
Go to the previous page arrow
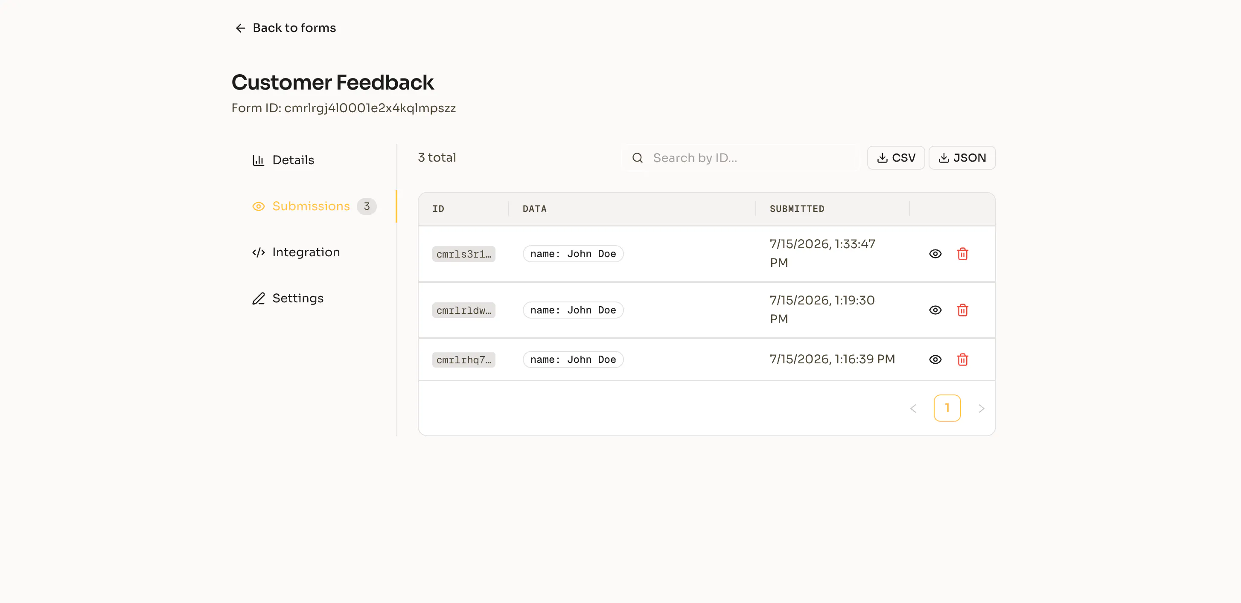pos(913,409)
